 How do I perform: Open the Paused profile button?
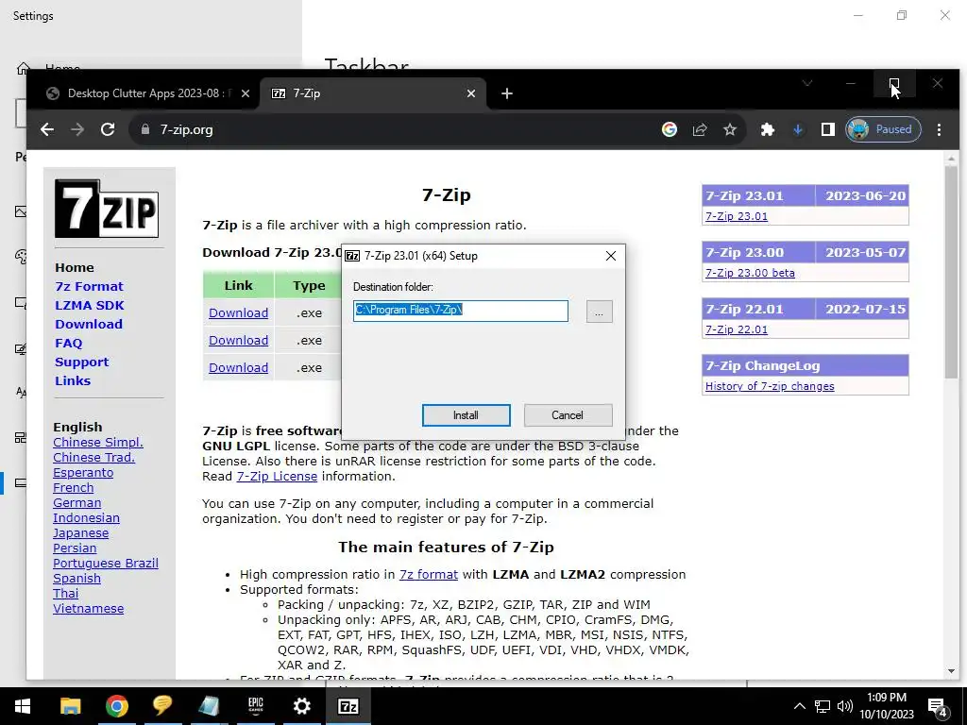tap(883, 129)
